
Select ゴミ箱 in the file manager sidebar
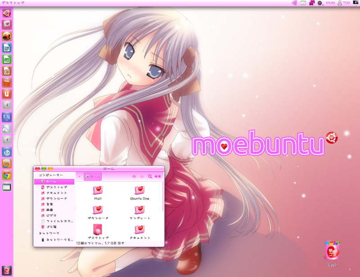pos(54,227)
